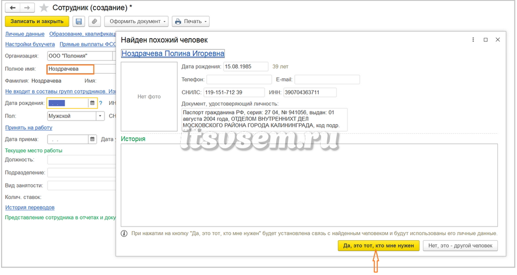
Task: Open person link Ноздрачева Полина Игоревна
Action: (173, 53)
